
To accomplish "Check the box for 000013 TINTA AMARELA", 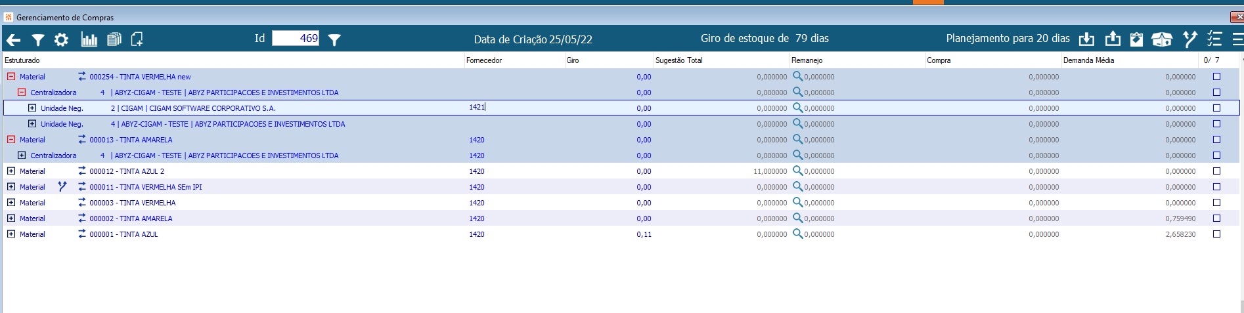I will [x=1216, y=140].
